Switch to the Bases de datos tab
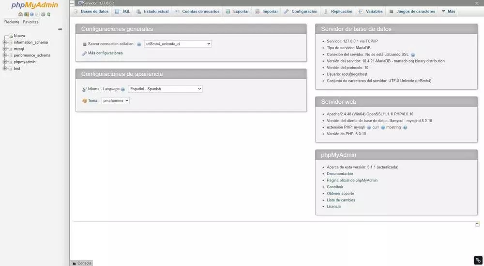 (x=91, y=12)
